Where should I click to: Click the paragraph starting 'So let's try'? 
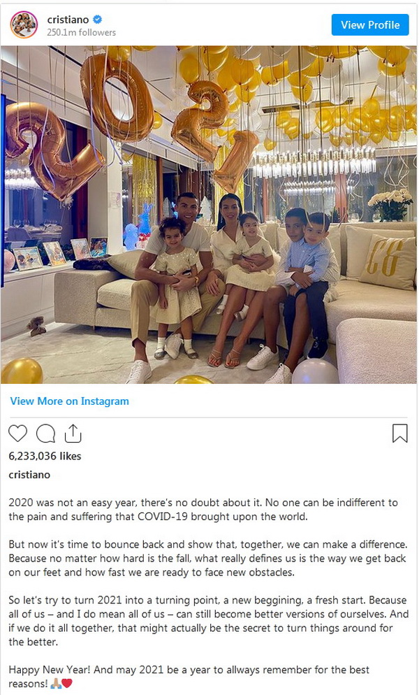[x=209, y=621]
